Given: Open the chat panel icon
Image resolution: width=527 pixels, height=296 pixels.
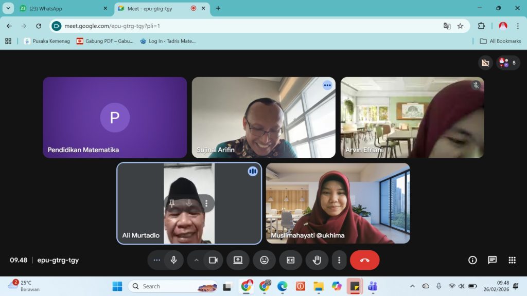Looking at the screenshot, I should 492,260.
